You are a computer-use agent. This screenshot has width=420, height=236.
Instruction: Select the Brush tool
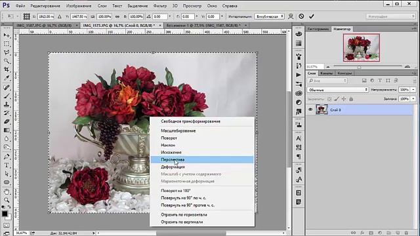tap(7, 96)
